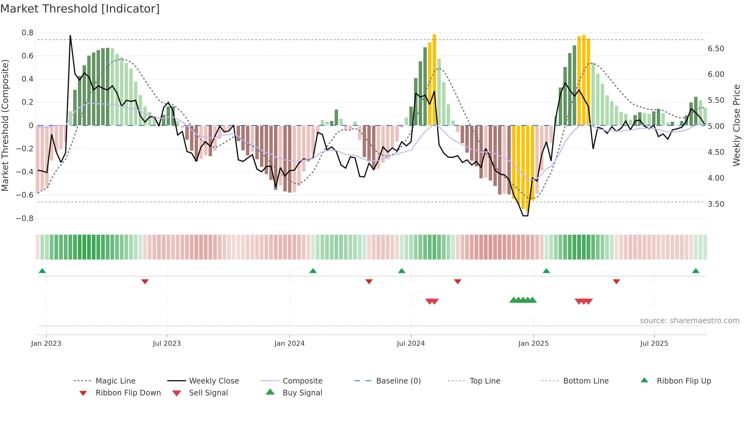Image resolution: width=750 pixels, height=422 pixels.
Task: Click the green Ribbon Flip Up legend triangle
Action: tap(644, 380)
